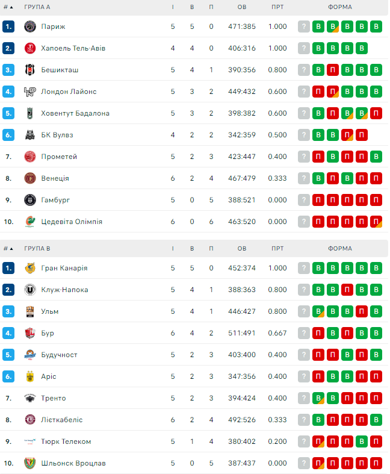Click the Cluj-Napoca team logo
Image resolution: width=390 pixels, height=474 pixels.
pos(30,290)
